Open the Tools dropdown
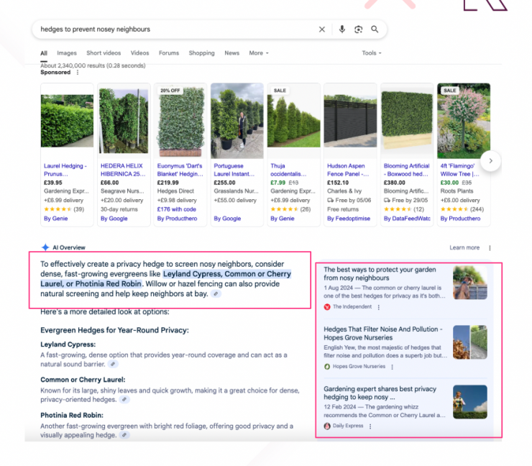Screen dimensions: 532x466 point(371,53)
